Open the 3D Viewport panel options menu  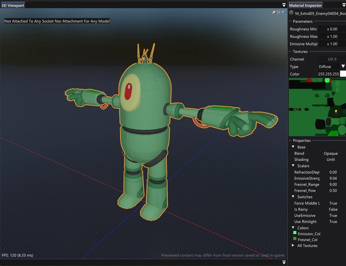pos(284,5)
